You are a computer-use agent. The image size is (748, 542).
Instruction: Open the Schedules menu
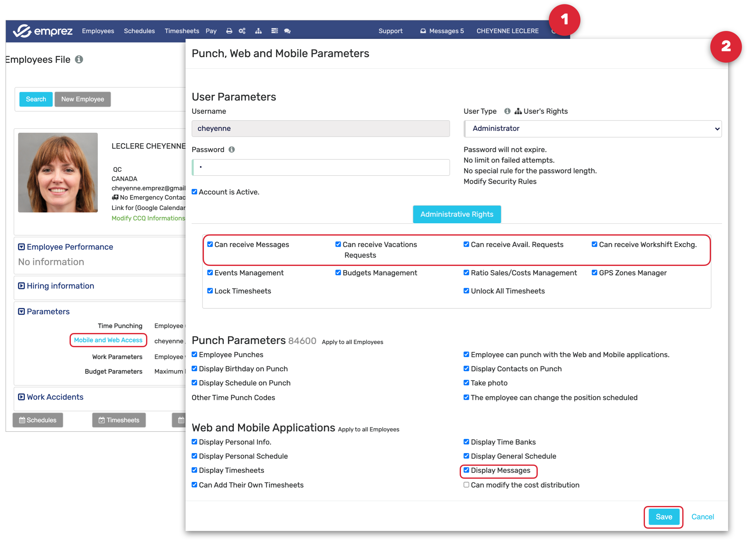(139, 31)
